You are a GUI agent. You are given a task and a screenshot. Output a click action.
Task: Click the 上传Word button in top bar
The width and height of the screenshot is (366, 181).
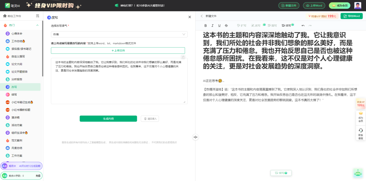[314, 6]
